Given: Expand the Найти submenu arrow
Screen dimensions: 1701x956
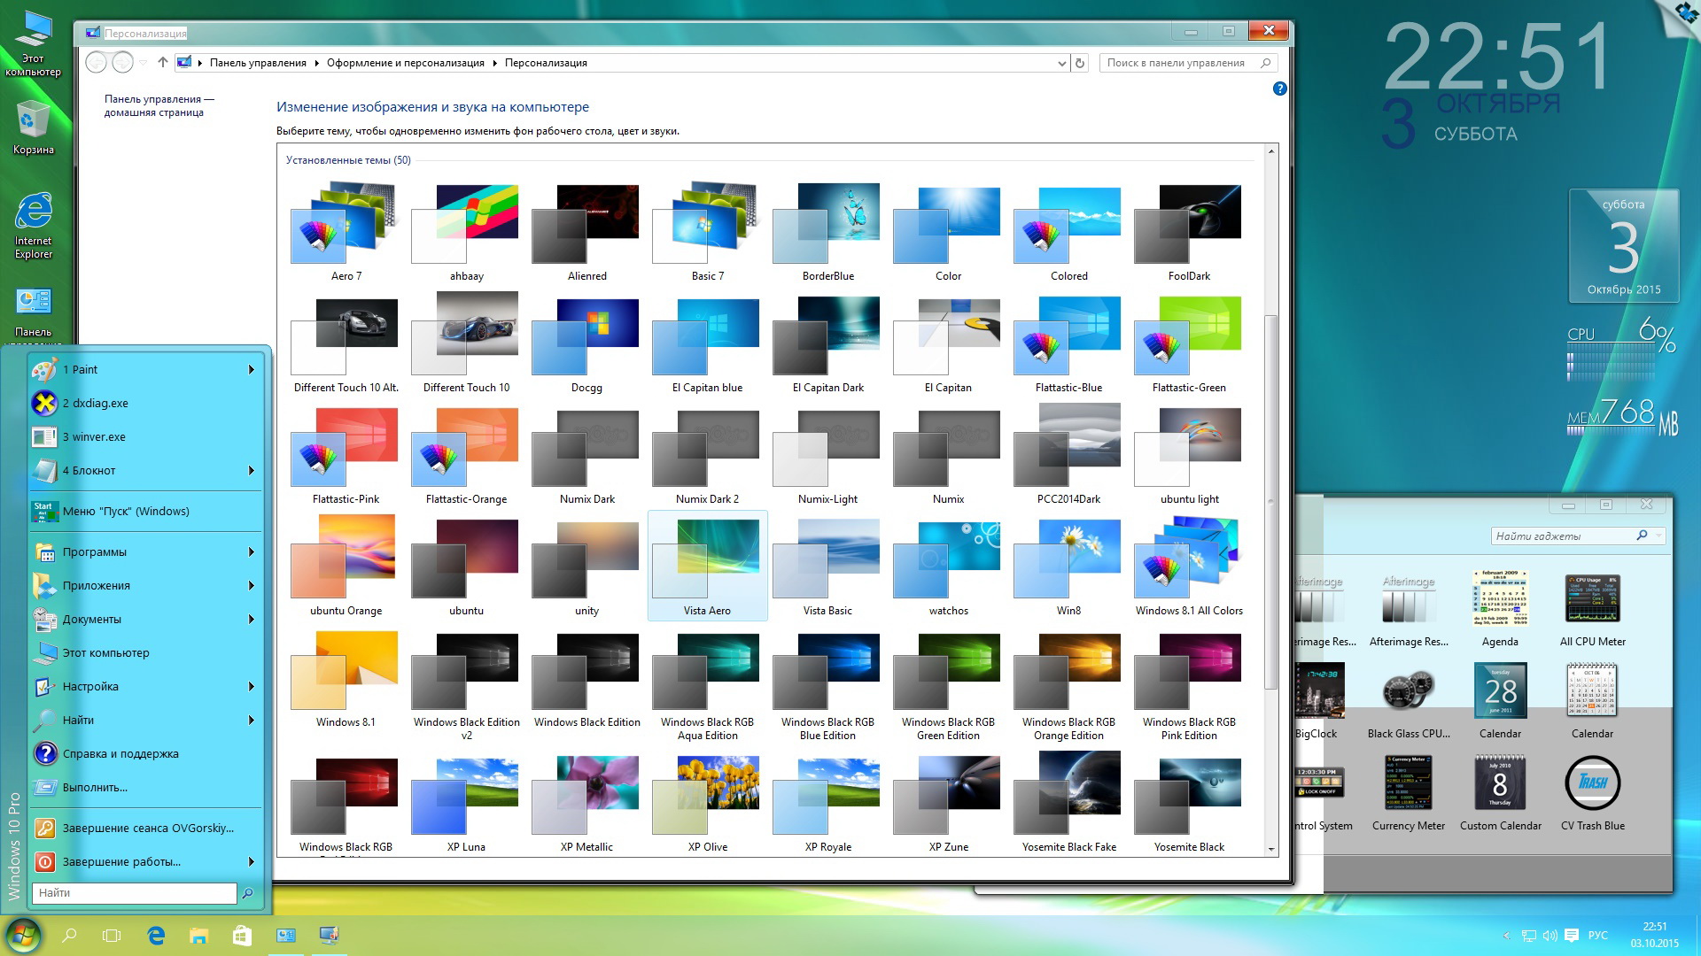Looking at the screenshot, I should pyautogui.click(x=251, y=720).
